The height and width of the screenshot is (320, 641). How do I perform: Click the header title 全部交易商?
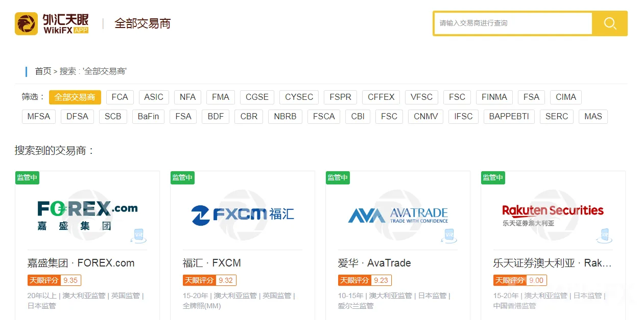[x=143, y=23]
